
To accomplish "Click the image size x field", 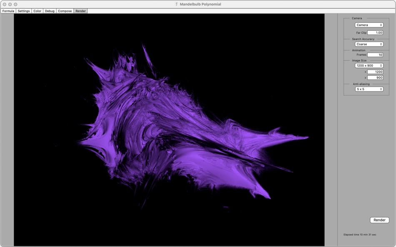I will pos(375,72).
